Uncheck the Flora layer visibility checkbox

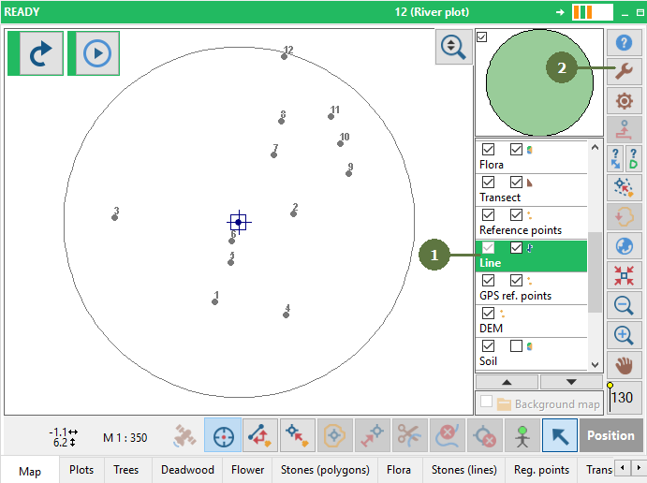488,150
